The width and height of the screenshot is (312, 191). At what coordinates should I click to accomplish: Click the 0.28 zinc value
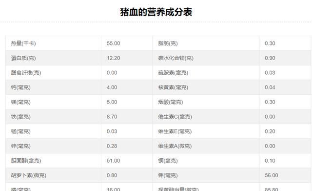click(x=112, y=146)
